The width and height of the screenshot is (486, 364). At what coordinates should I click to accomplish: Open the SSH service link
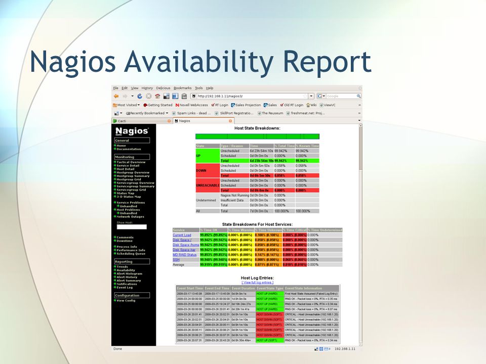176,260
